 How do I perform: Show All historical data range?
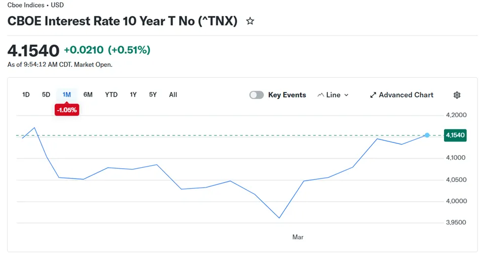point(173,95)
